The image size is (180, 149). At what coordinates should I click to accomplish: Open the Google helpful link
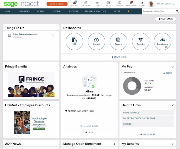coord(148,124)
